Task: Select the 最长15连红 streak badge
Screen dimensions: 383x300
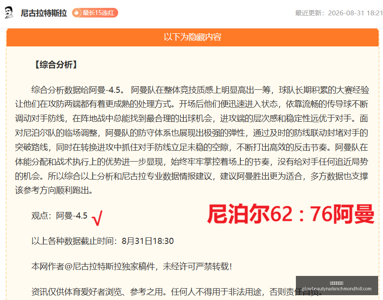Action: [95, 13]
